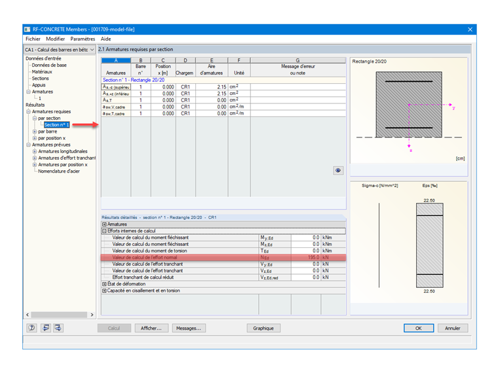Select Effort tranchant de calcul réduit row
This screenshot has height=373, width=498.
[x=223, y=277]
